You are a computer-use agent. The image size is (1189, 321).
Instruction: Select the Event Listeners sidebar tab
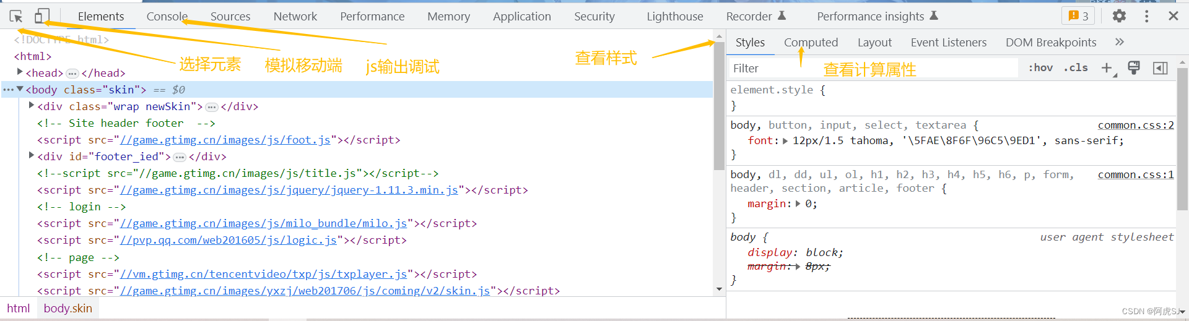tap(948, 42)
